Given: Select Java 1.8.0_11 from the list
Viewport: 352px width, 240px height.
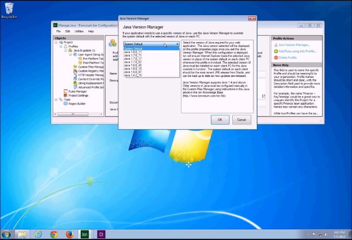Looking at the screenshot, I should point(151,52).
